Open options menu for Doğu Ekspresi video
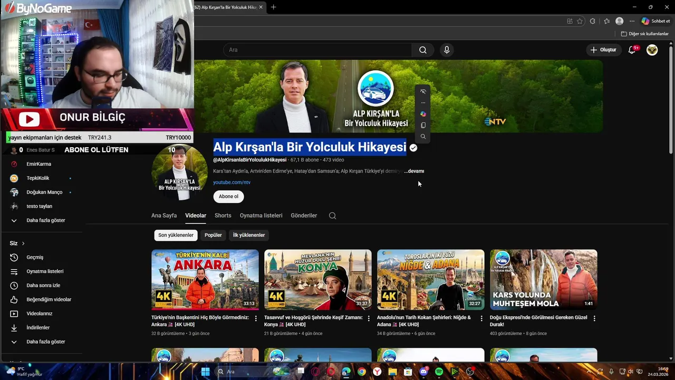This screenshot has width=675, height=380. 594,318
